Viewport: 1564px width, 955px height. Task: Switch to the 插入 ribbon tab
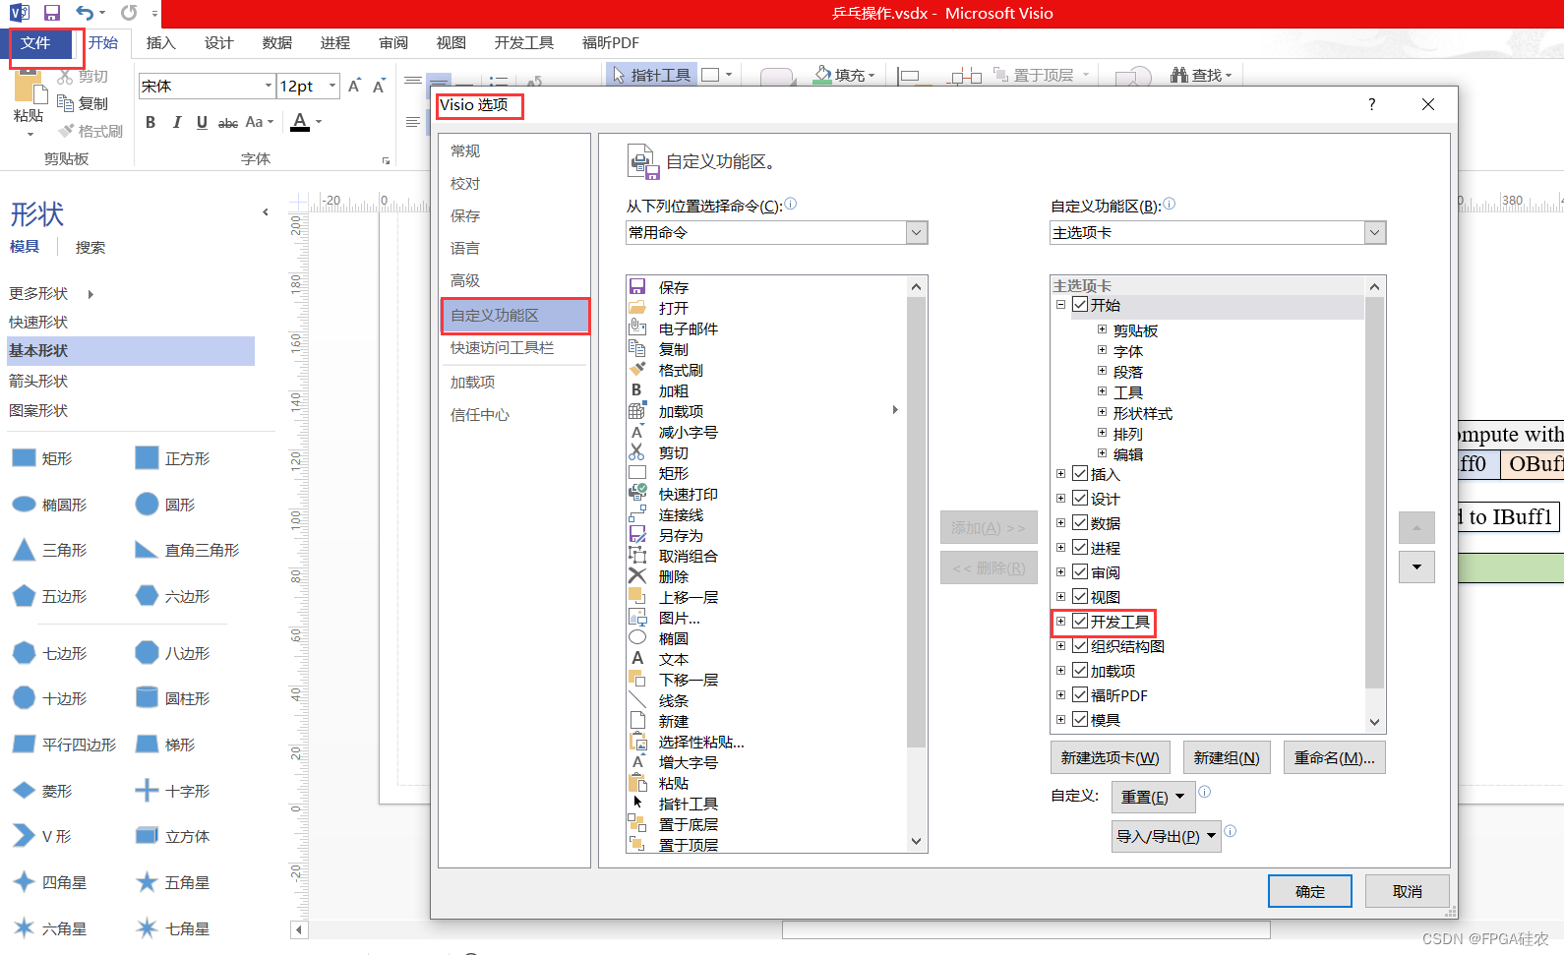(x=160, y=43)
